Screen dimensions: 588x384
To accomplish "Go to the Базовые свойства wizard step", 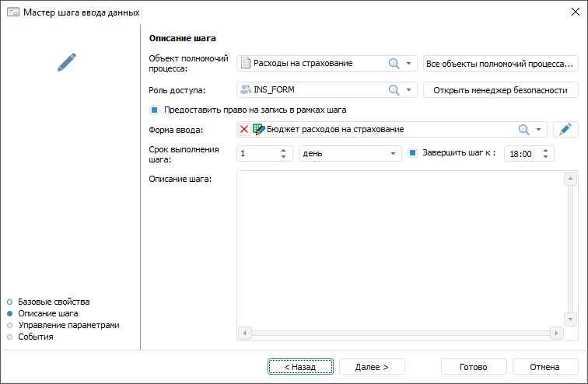I will [x=54, y=301].
